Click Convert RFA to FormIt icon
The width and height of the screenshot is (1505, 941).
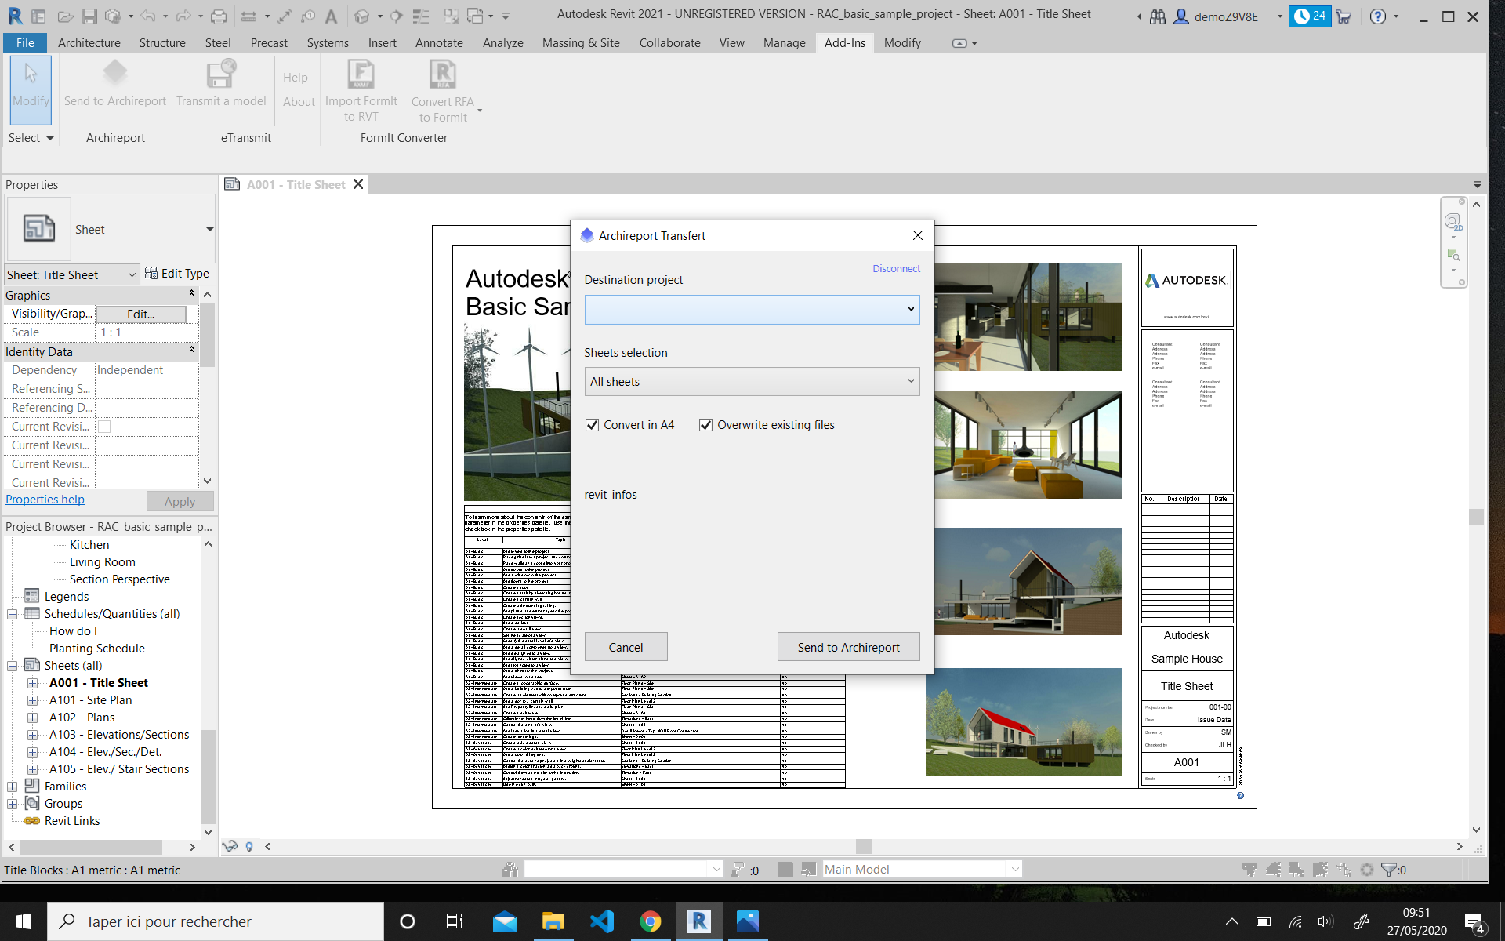coord(442,74)
